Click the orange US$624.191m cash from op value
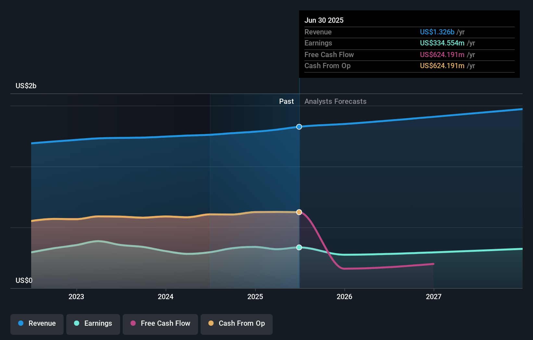Image resolution: width=533 pixels, height=340 pixels. (442, 66)
